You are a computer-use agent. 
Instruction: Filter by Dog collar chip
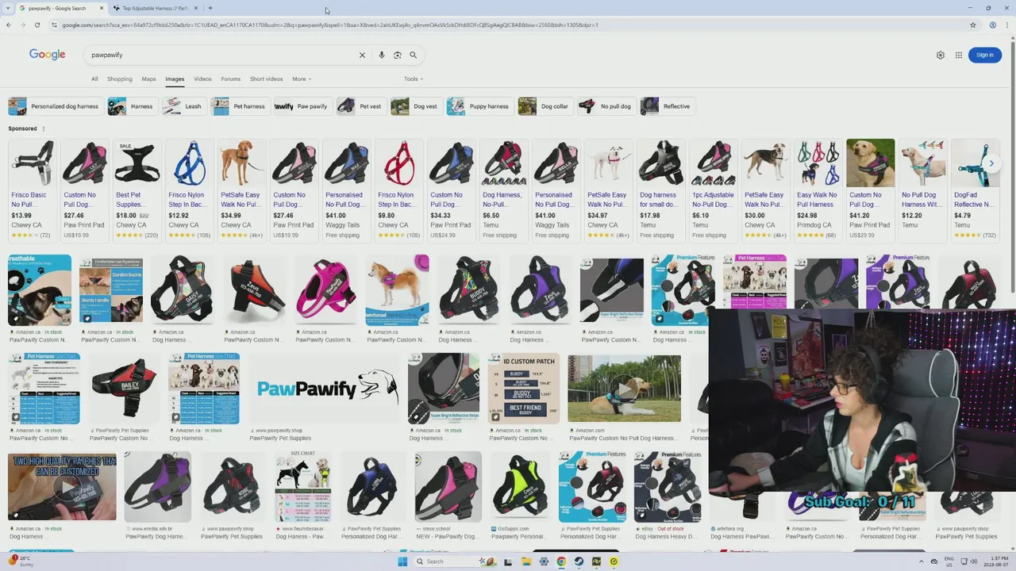(x=545, y=106)
